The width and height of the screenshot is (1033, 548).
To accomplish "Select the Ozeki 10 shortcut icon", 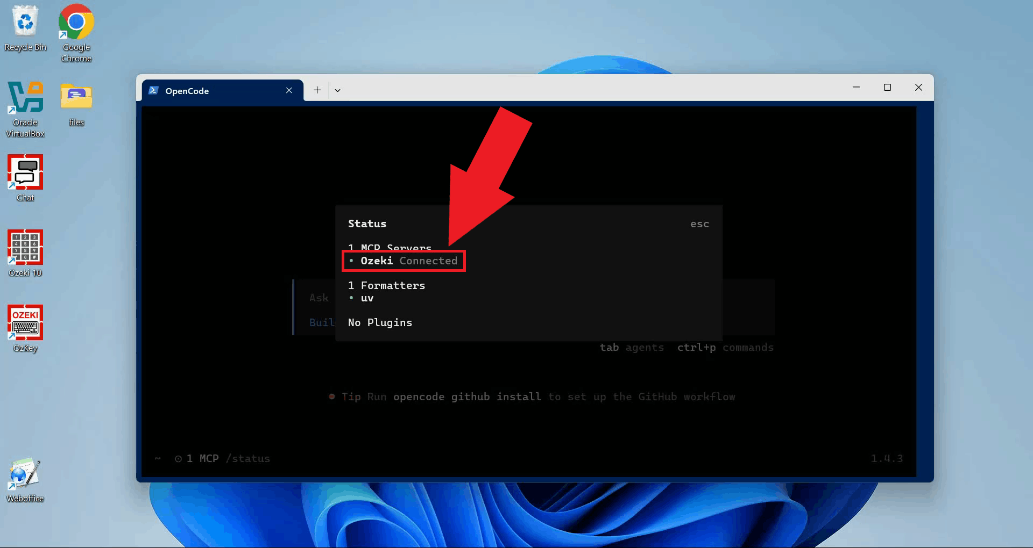I will [x=25, y=254].
